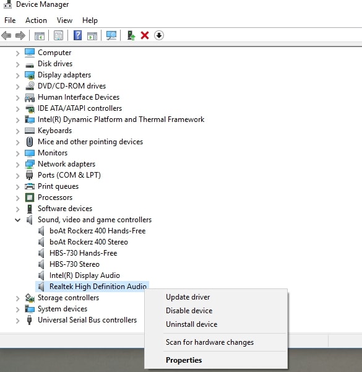This screenshot has width=362, height=372.
Task: Open the Properties sheet toolbar icon
Action: click(x=58, y=35)
